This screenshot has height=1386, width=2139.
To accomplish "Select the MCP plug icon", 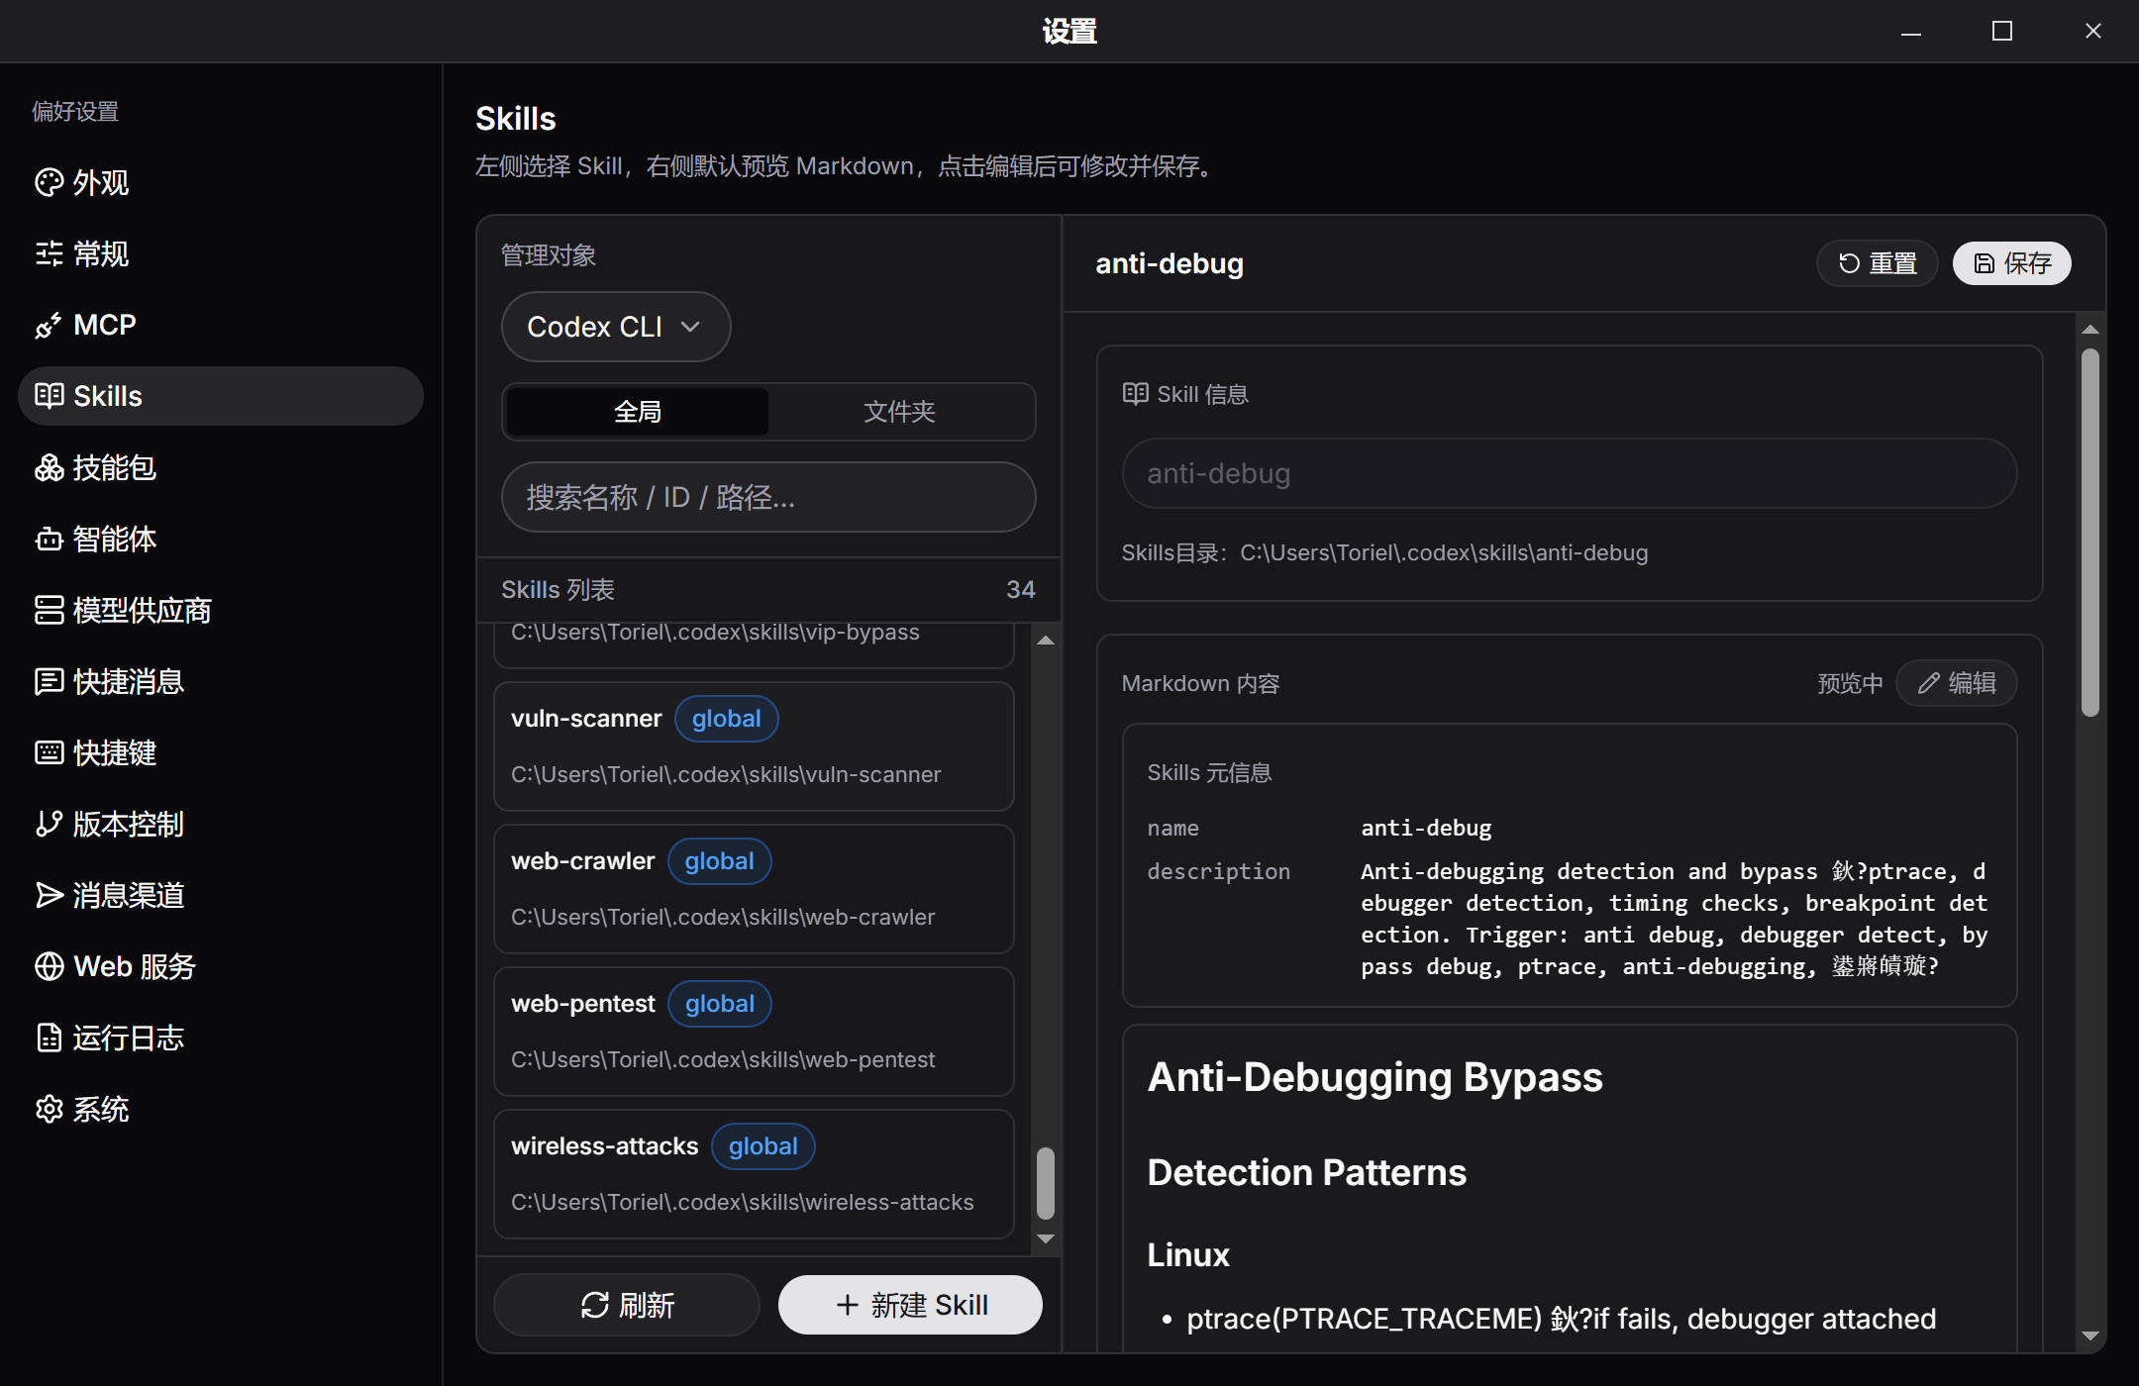I will 49,325.
